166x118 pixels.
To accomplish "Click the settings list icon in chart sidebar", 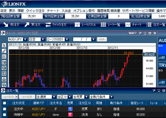I will pos(4,73).
